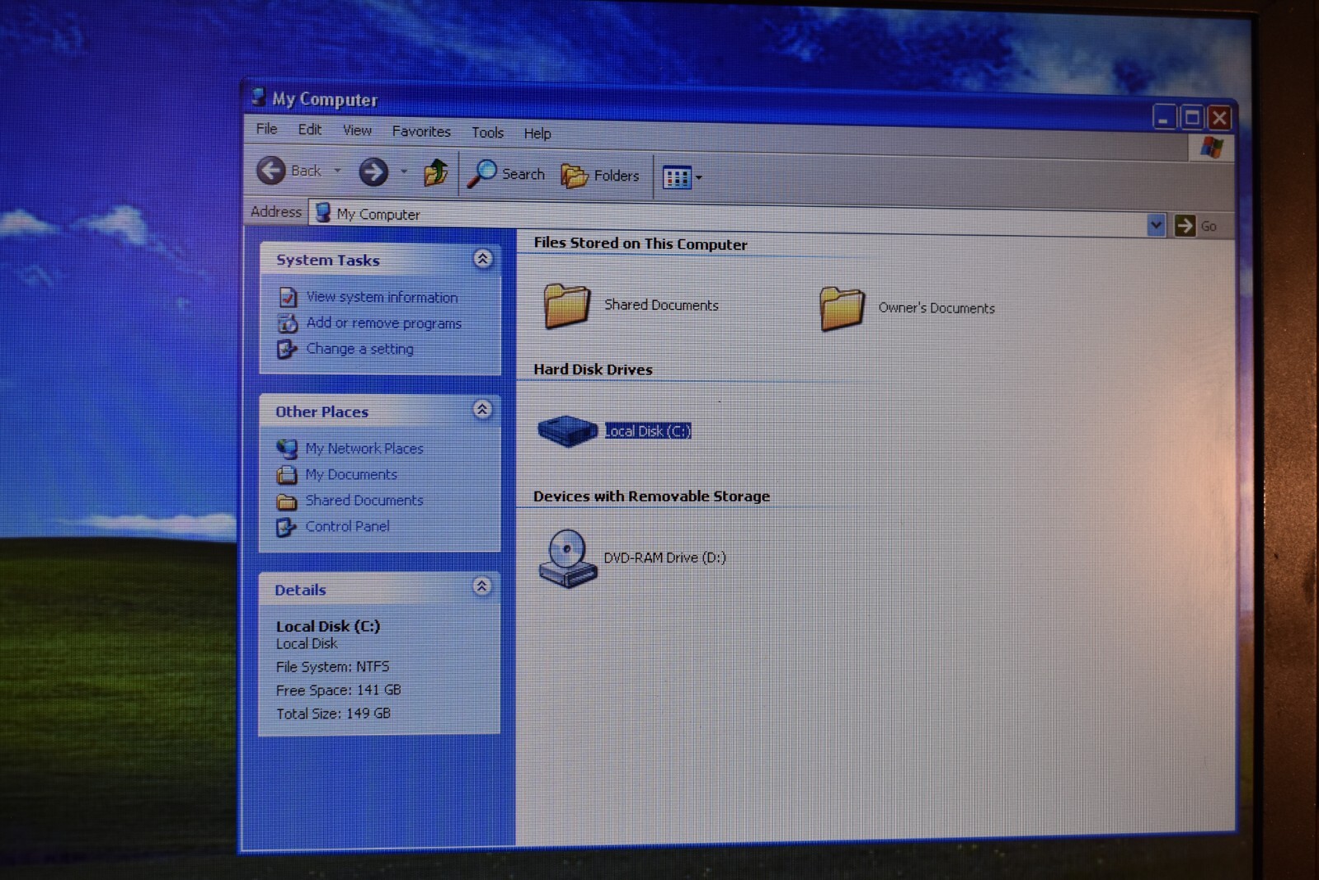Select the Shared Documents folder icon
Viewport: 1319px width, 880px height.
point(567,305)
